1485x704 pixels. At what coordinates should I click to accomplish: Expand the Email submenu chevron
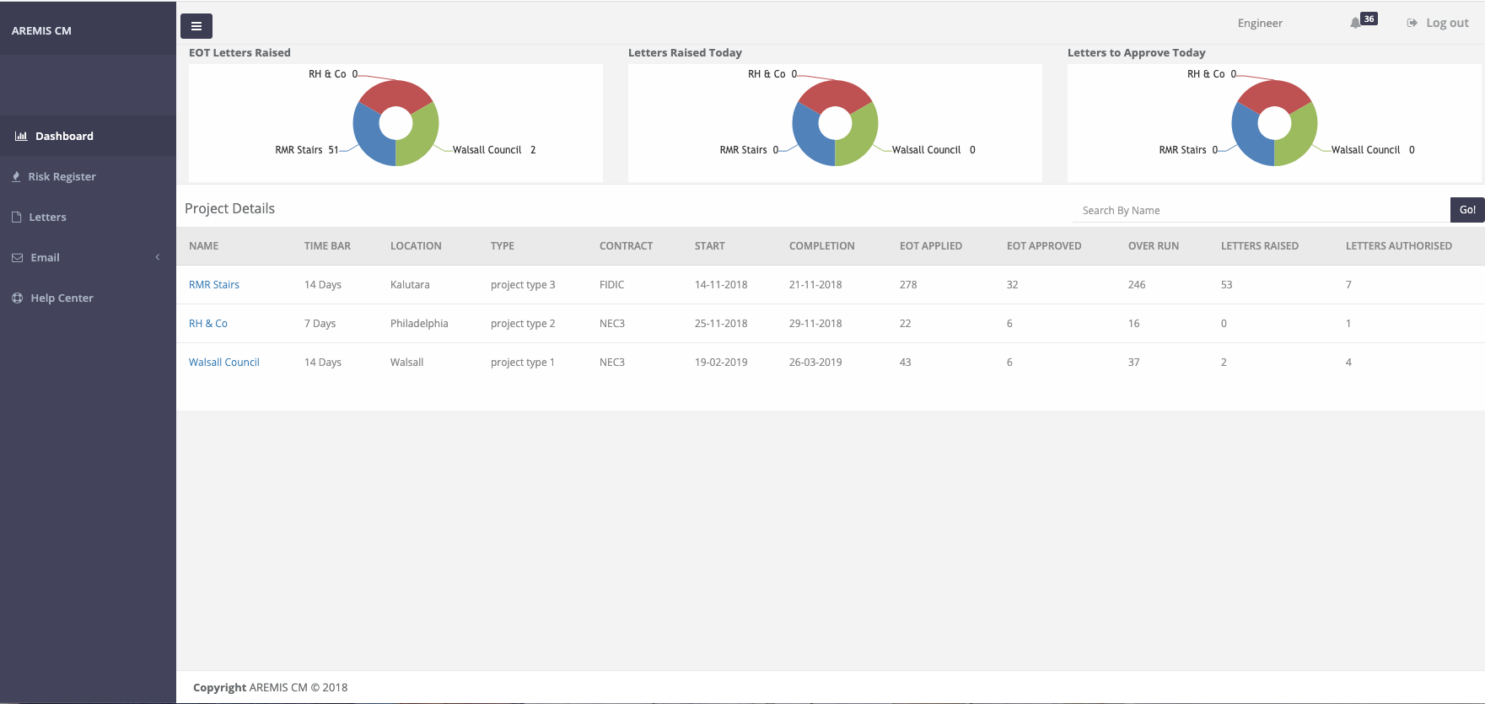(158, 257)
